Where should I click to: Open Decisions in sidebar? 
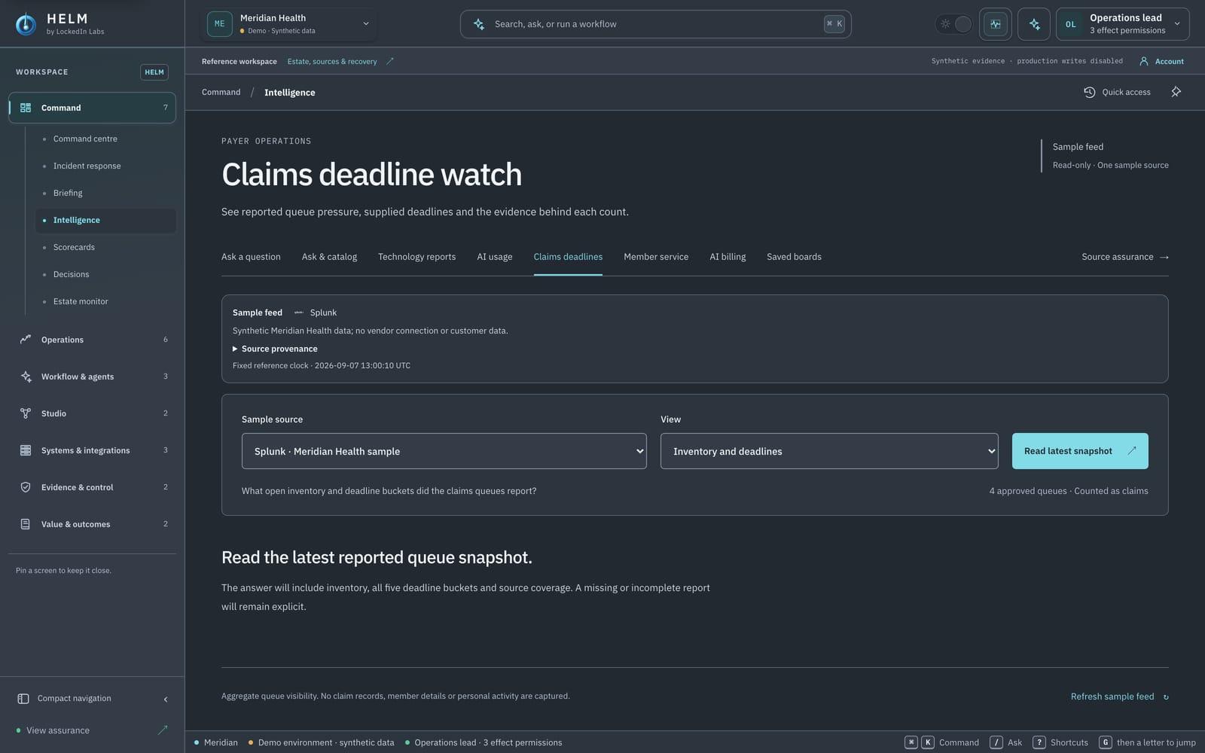click(105, 274)
